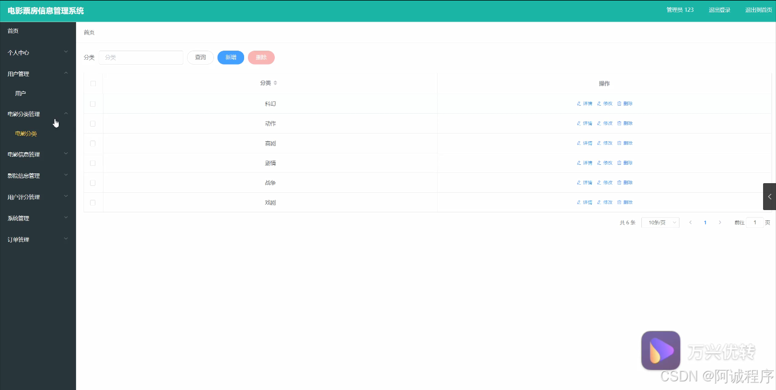Screen dimensions: 776x390
Task: Toggle the select-all checkbox in table header
Action: [93, 83]
